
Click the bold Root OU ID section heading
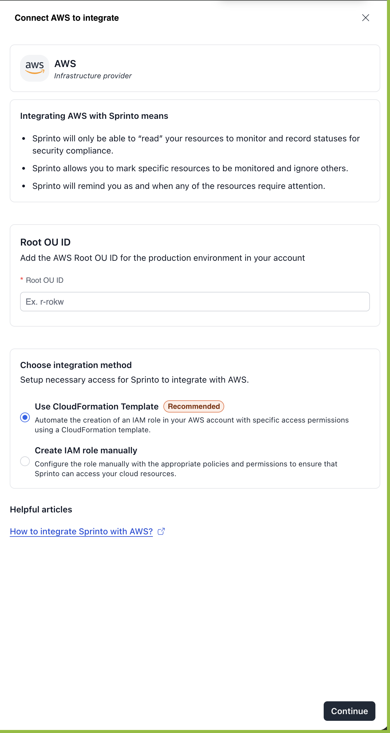pos(45,242)
